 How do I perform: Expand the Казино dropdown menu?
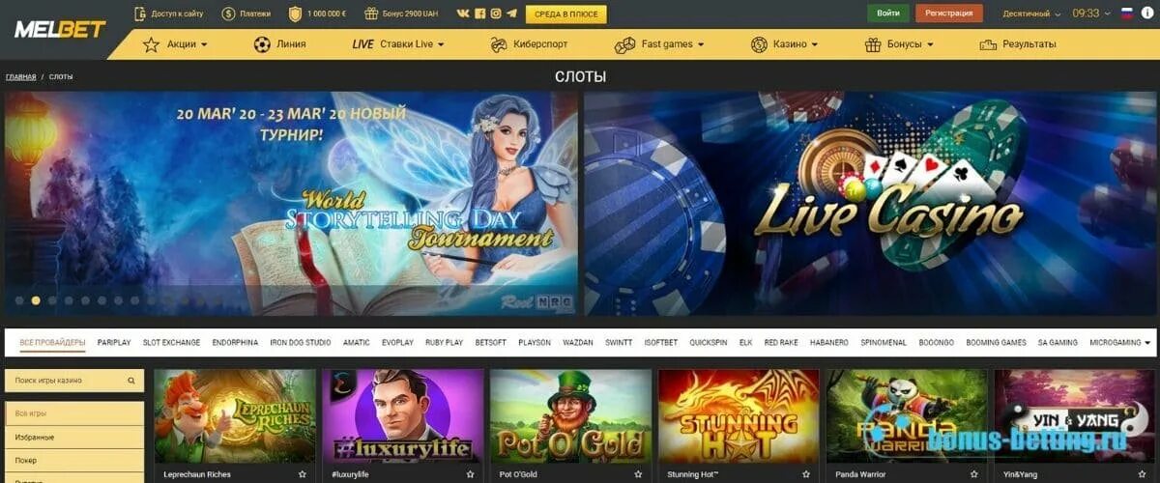click(785, 44)
